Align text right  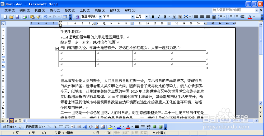[208, 17]
